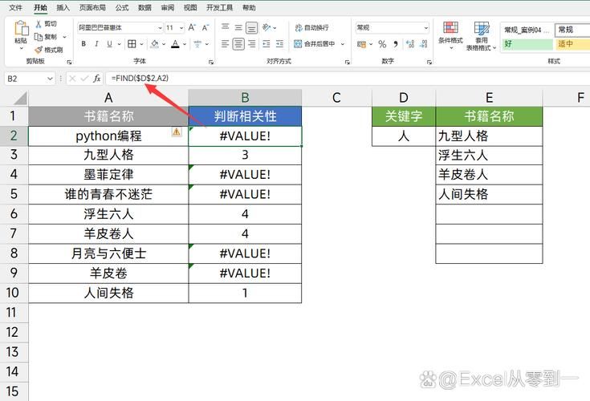Open the font name dropdown
This screenshot has width=590, height=401.
159,27
